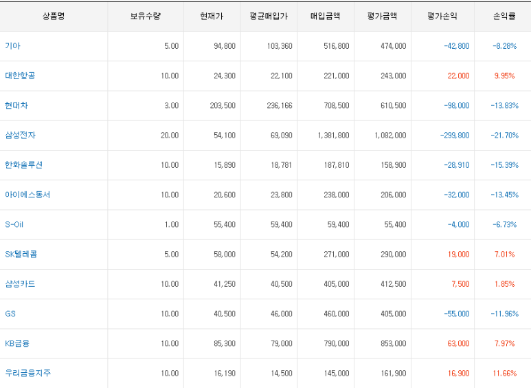Click the 매입금액 column header
531x388 pixels.
coord(326,16)
